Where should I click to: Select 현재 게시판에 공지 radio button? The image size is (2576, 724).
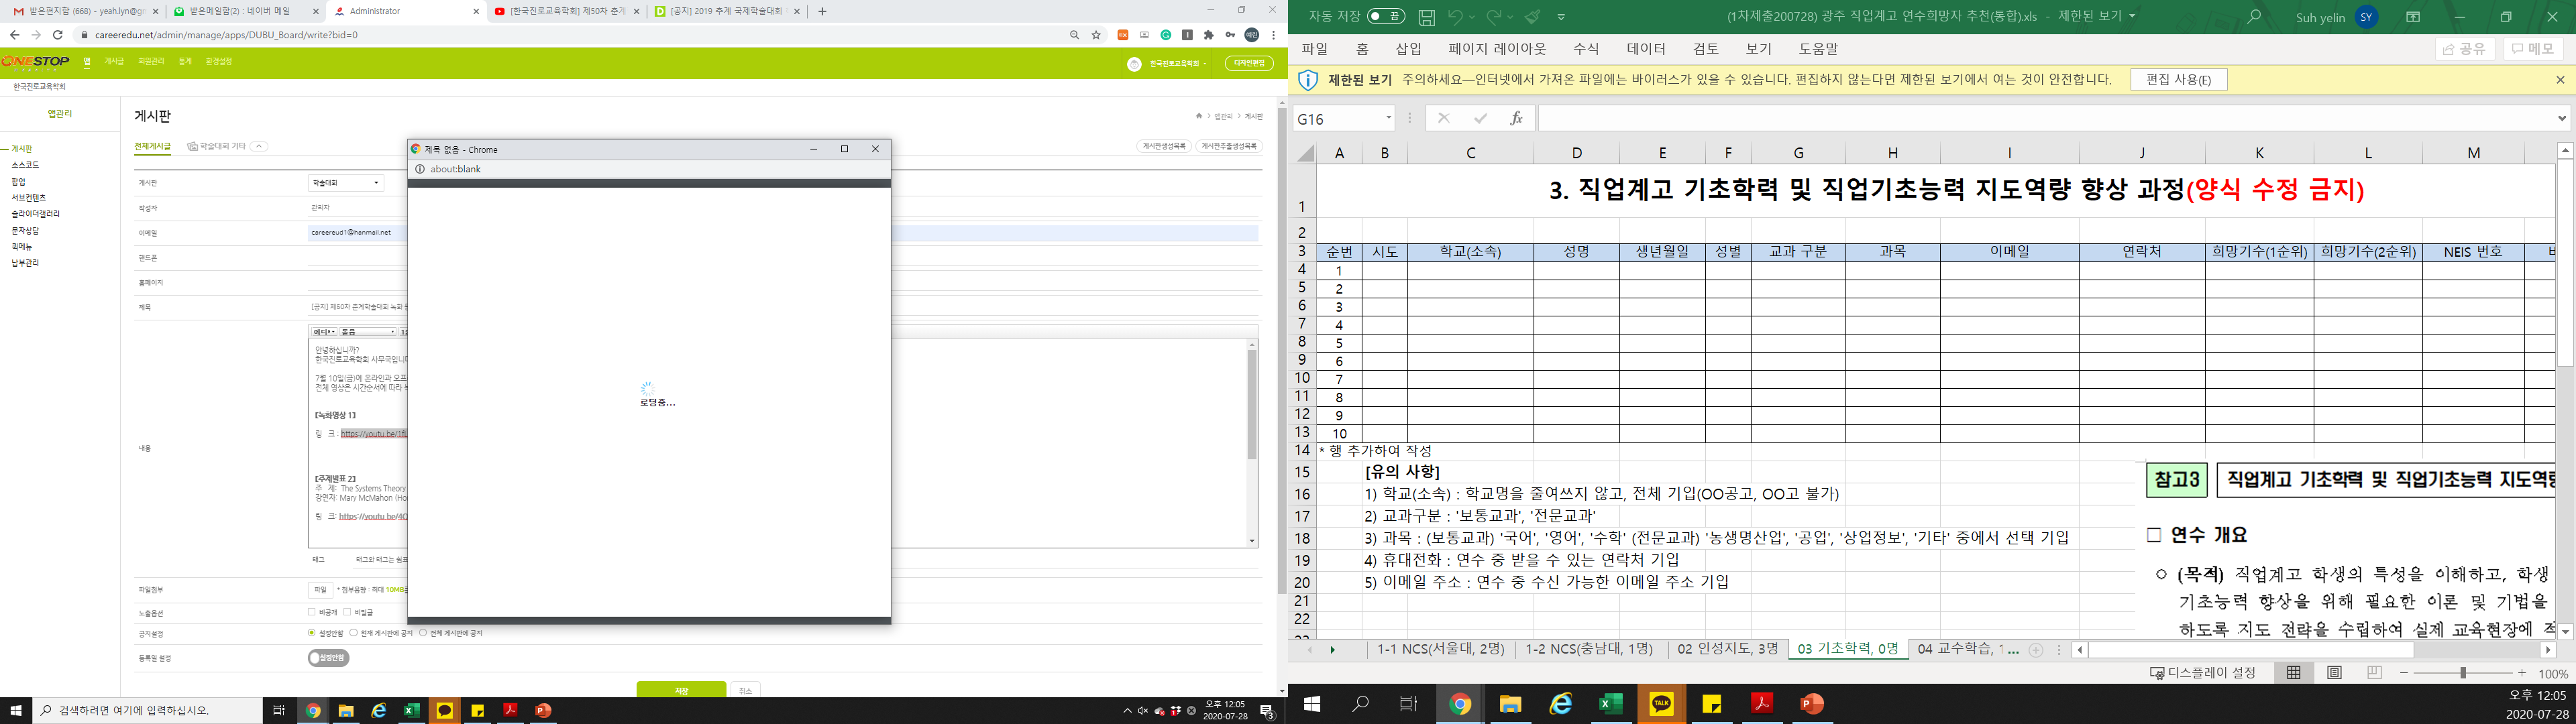(x=354, y=633)
